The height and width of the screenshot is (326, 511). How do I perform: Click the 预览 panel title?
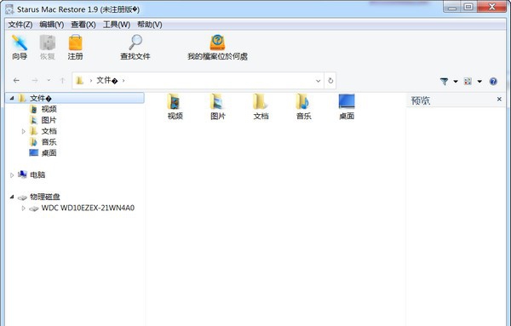tap(421, 100)
